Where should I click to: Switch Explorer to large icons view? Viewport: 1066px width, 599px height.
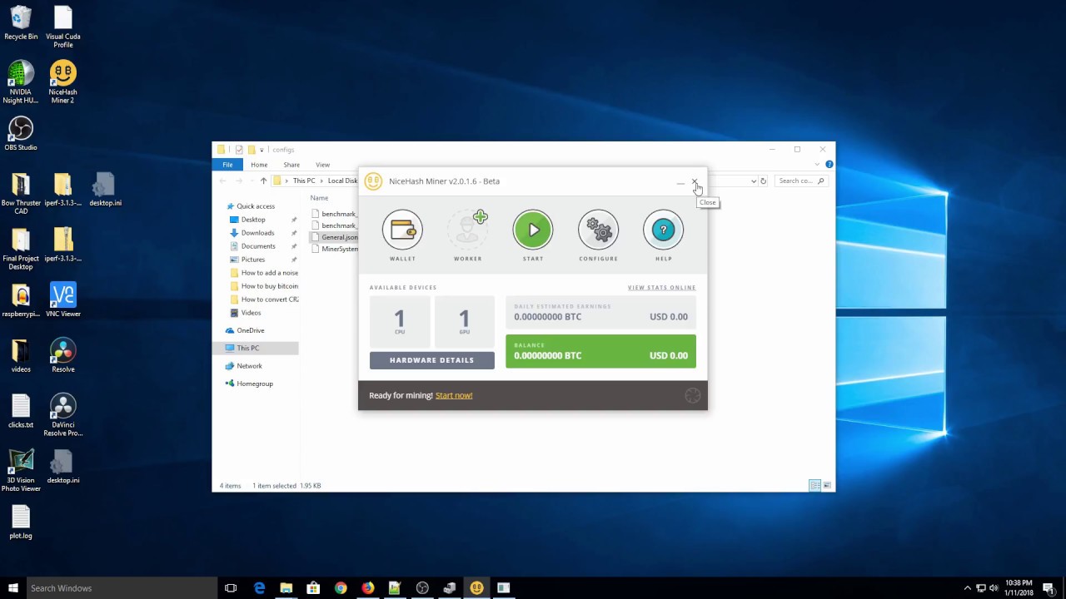tap(825, 485)
